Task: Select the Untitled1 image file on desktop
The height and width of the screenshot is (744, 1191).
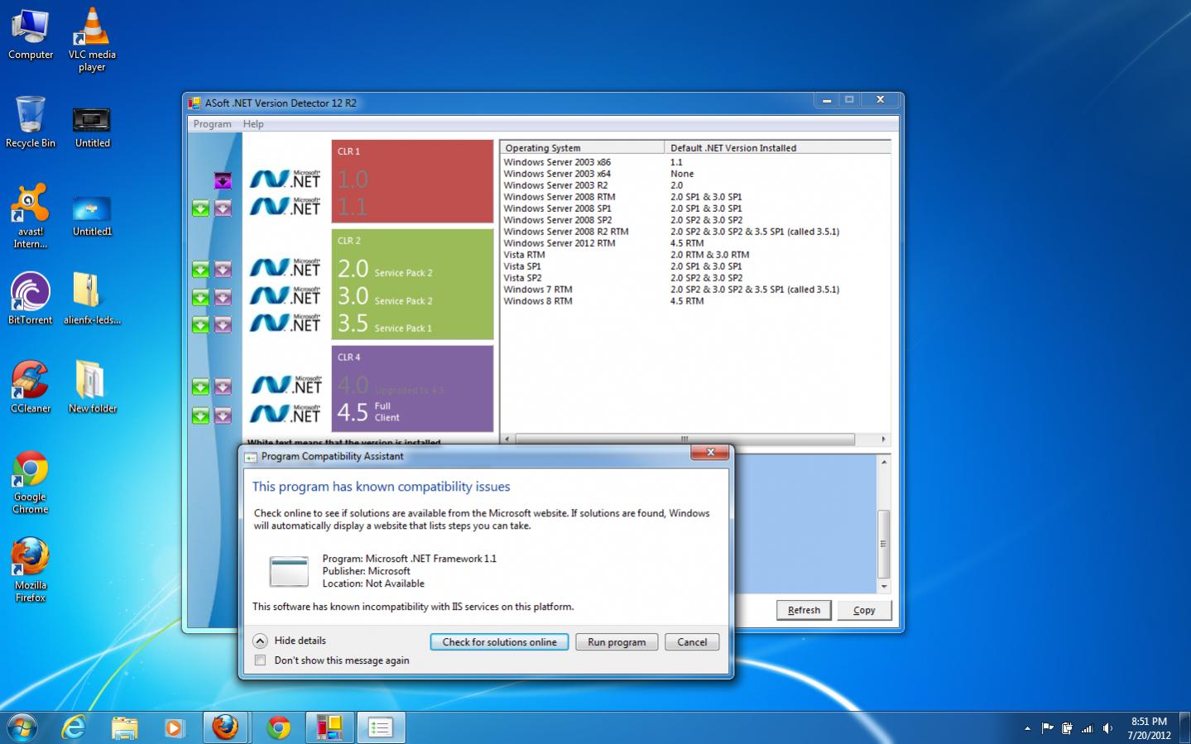Action: coord(92,217)
